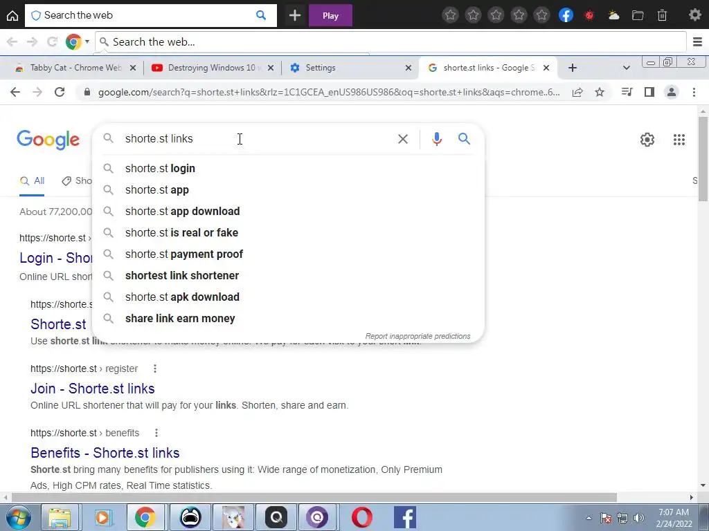Viewport: 709px width, 531px height.
Task: Select suggestion 'shorte.st login'
Action: [288, 169]
